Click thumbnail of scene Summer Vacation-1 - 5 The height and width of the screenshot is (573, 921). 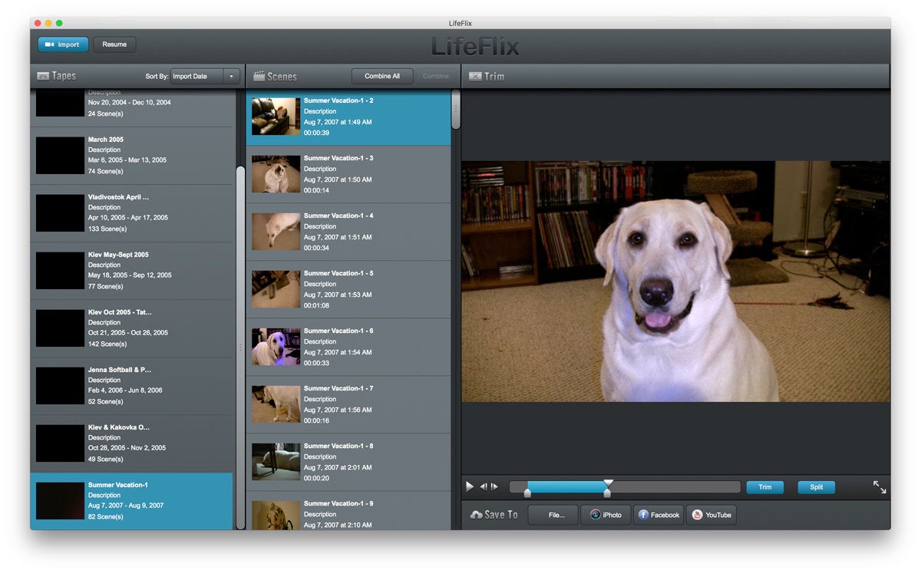pyautogui.click(x=276, y=289)
